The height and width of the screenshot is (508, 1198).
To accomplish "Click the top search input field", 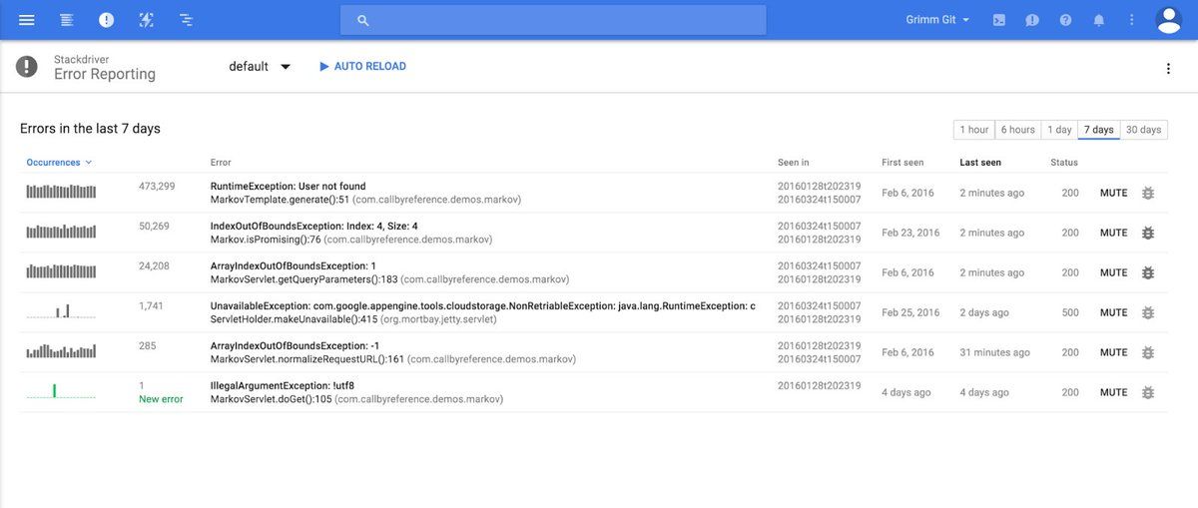I will pos(553,20).
